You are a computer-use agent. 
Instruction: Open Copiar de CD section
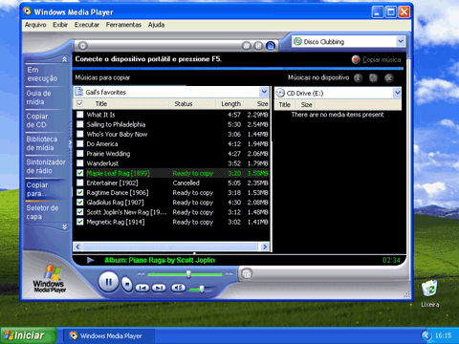[46, 120]
